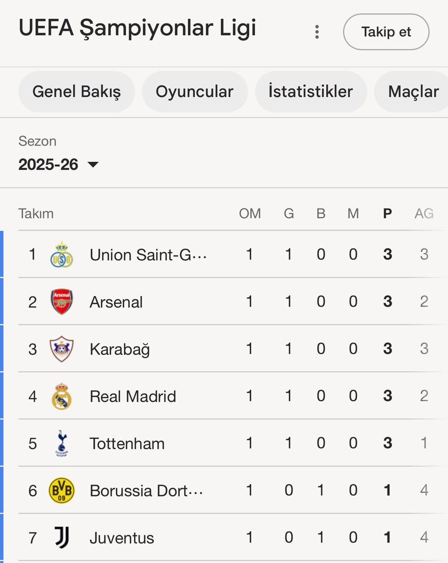Click the Borussia Dortmund BVB logo
This screenshot has width=448, height=563.
click(61, 491)
